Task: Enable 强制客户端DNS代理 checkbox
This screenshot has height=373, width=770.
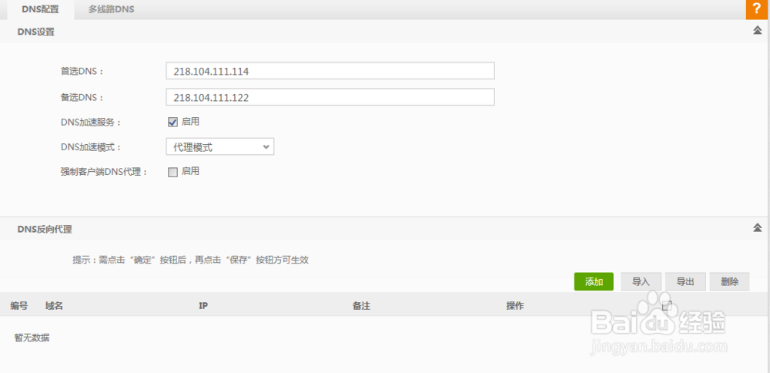Action: tap(172, 172)
